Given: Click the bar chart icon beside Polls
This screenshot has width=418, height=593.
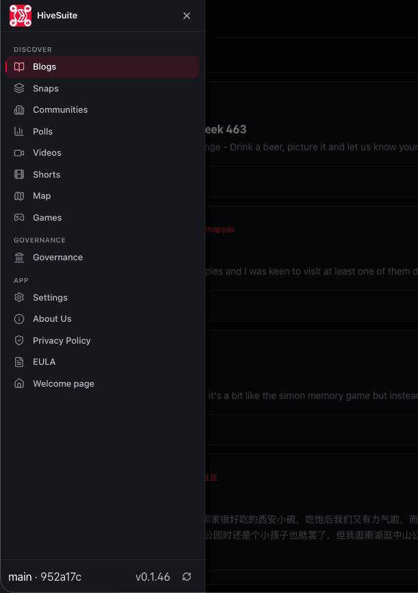Looking at the screenshot, I should pyautogui.click(x=19, y=132).
